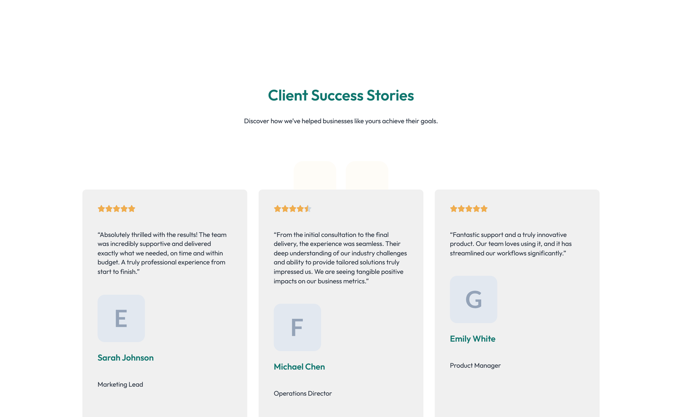Image resolution: width=682 pixels, height=417 pixels.
Task: Click the 'Product Manager' job title
Action: tap(475, 365)
